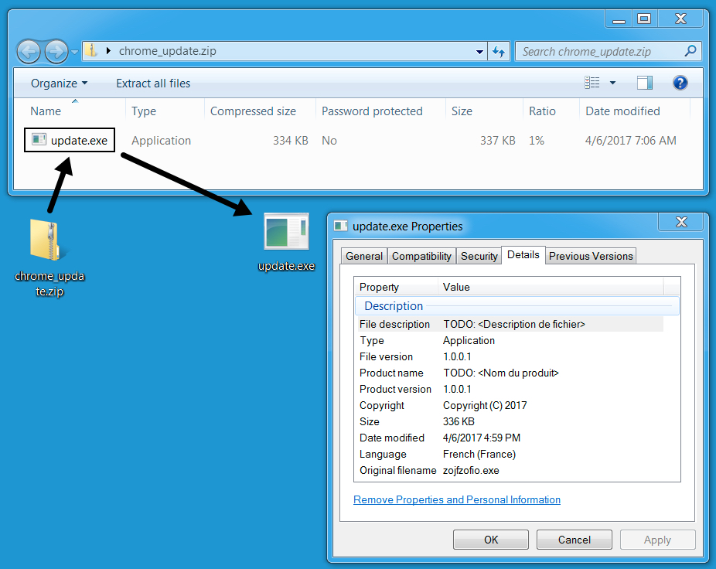Collapse the Description group header
716x569 pixels.
click(517, 306)
